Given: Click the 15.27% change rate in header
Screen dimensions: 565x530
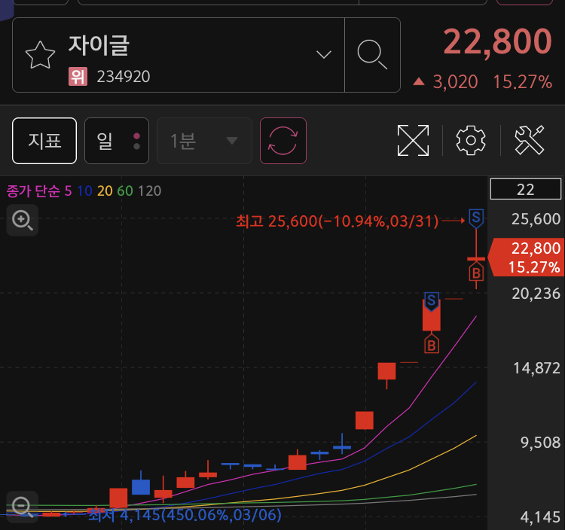Looking at the screenshot, I should [x=522, y=82].
